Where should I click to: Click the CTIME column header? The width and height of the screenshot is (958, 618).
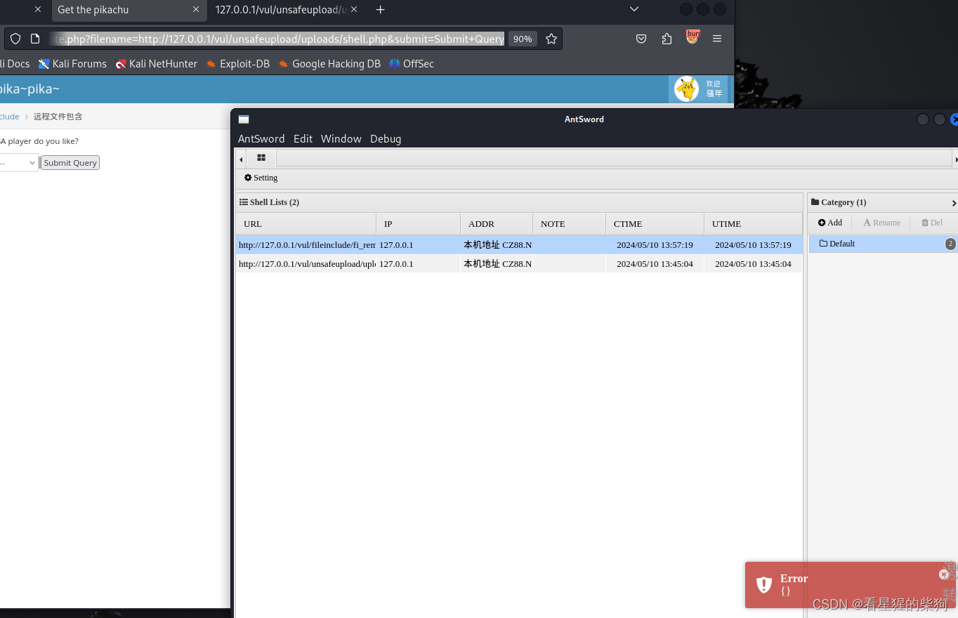(655, 224)
